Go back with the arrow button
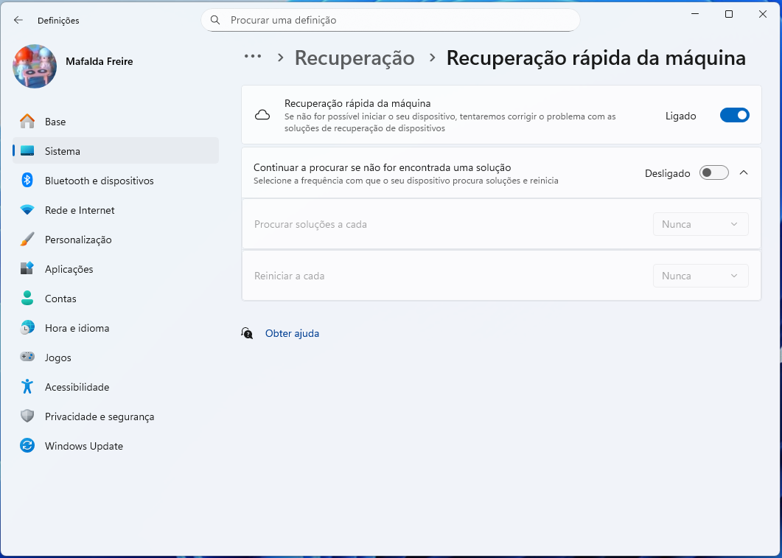Image resolution: width=782 pixels, height=558 pixels. 18,21
